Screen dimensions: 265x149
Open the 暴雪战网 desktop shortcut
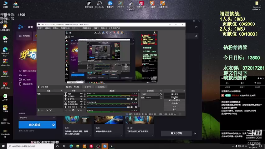110,4
